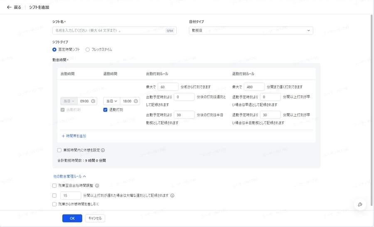
Task: Click the 退勤打刻ルール column header
Action: pyautogui.click(x=243, y=74)
